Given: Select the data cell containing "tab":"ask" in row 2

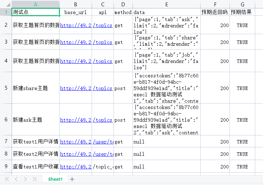Looking at the screenshot, I should tap(166, 25).
